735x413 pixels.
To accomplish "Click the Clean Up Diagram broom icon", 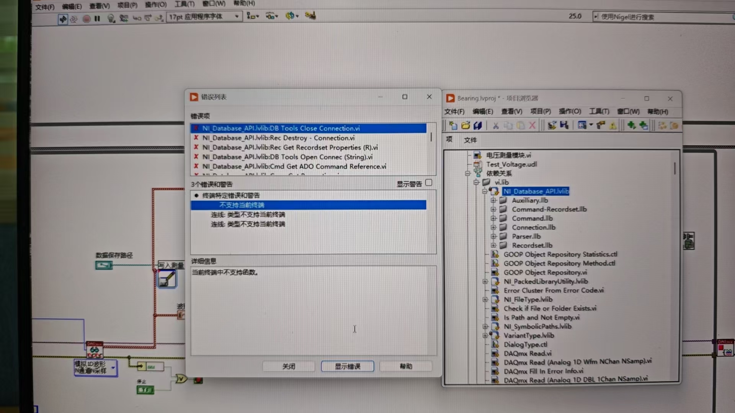I will pyautogui.click(x=310, y=16).
